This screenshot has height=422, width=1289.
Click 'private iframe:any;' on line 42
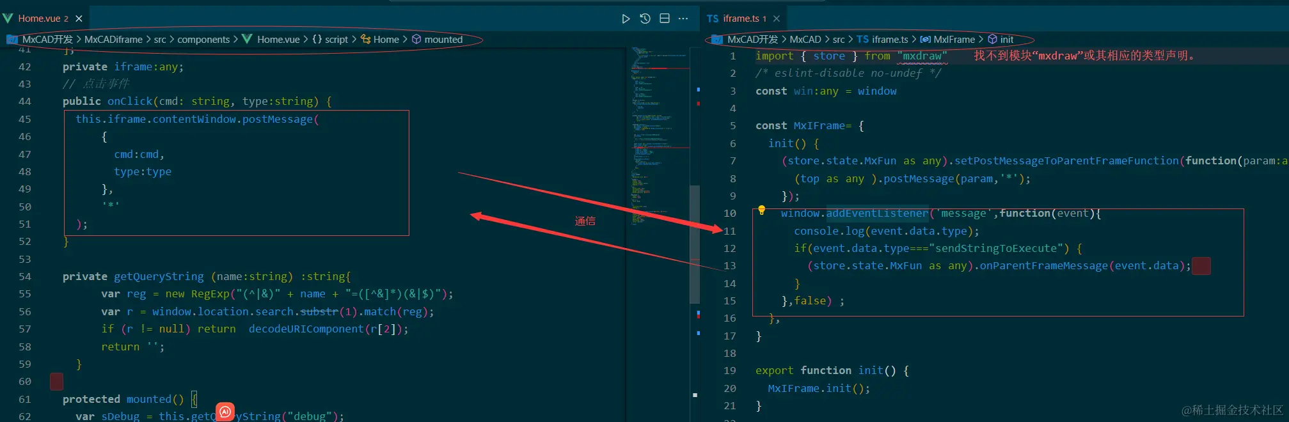[x=123, y=66]
